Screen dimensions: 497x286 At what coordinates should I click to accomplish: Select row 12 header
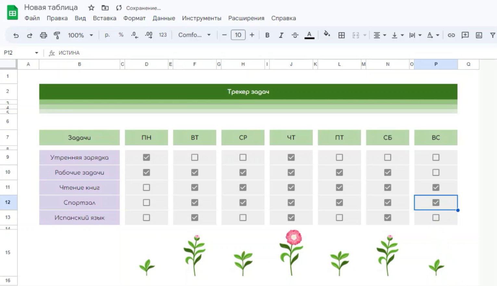pyautogui.click(x=8, y=202)
